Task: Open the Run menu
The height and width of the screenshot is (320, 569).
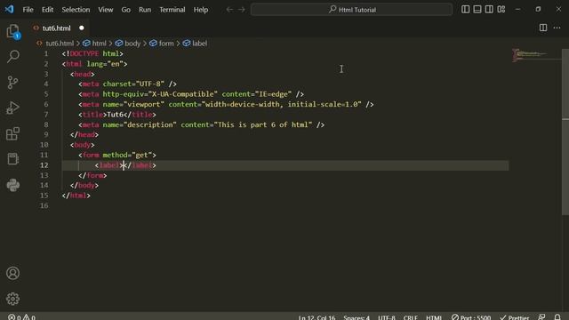Action: [x=145, y=10]
